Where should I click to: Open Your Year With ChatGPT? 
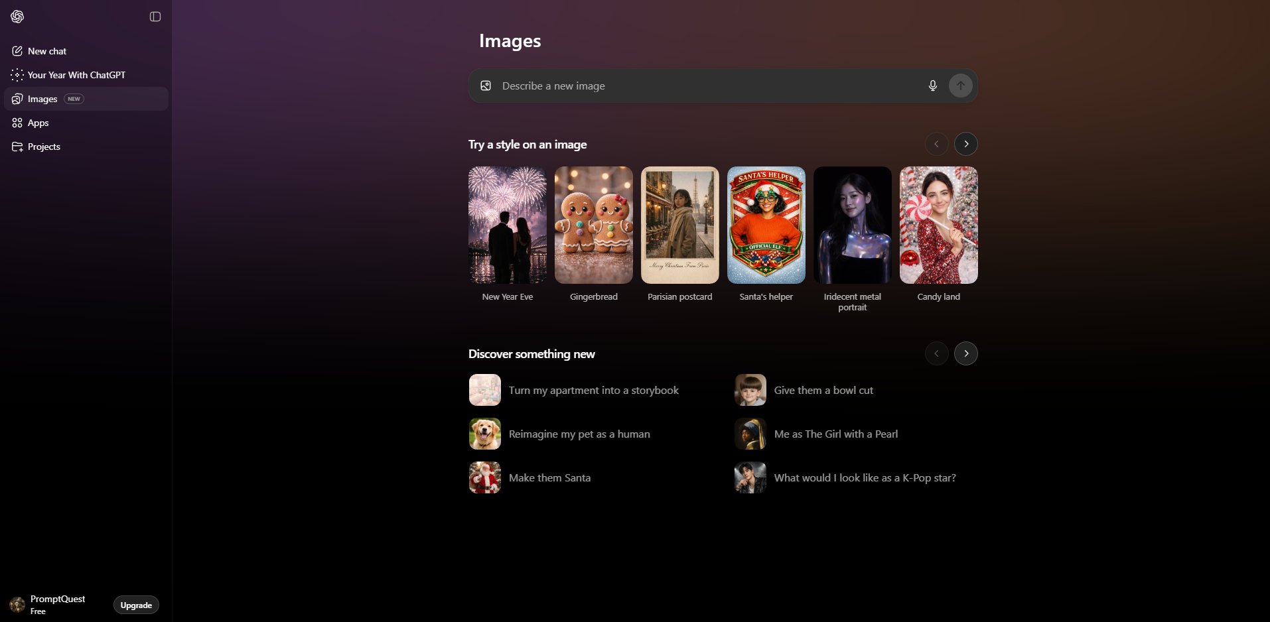tap(76, 75)
